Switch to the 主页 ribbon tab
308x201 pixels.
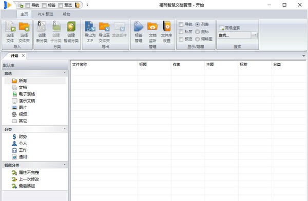point(24,14)
